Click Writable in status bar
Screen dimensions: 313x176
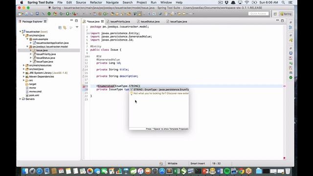pos(173,163)
